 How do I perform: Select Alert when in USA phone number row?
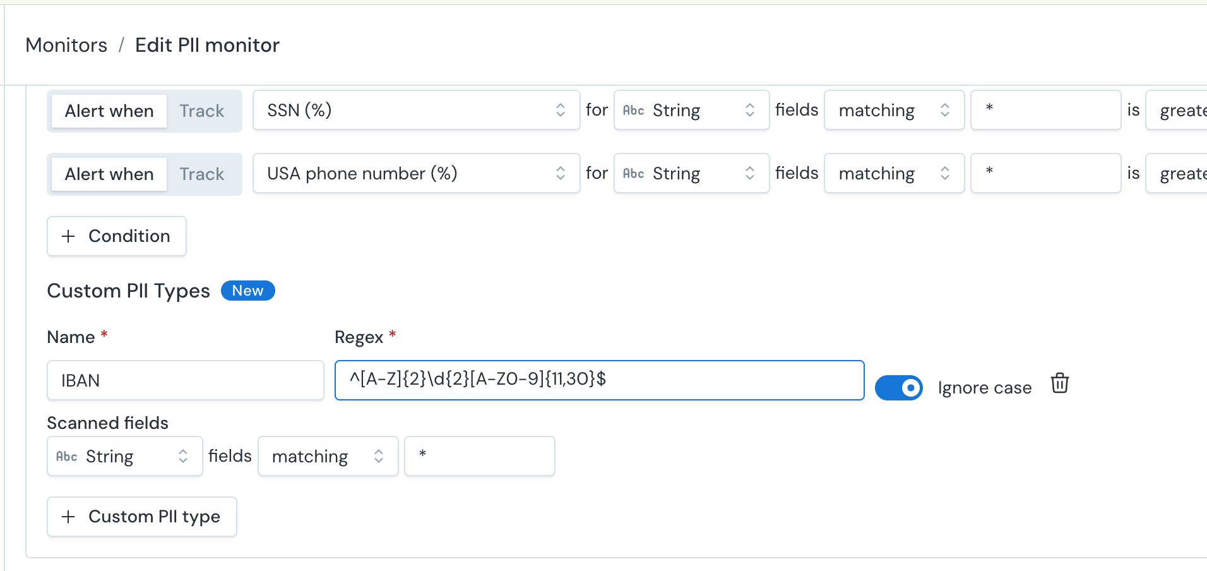(109, 174)
